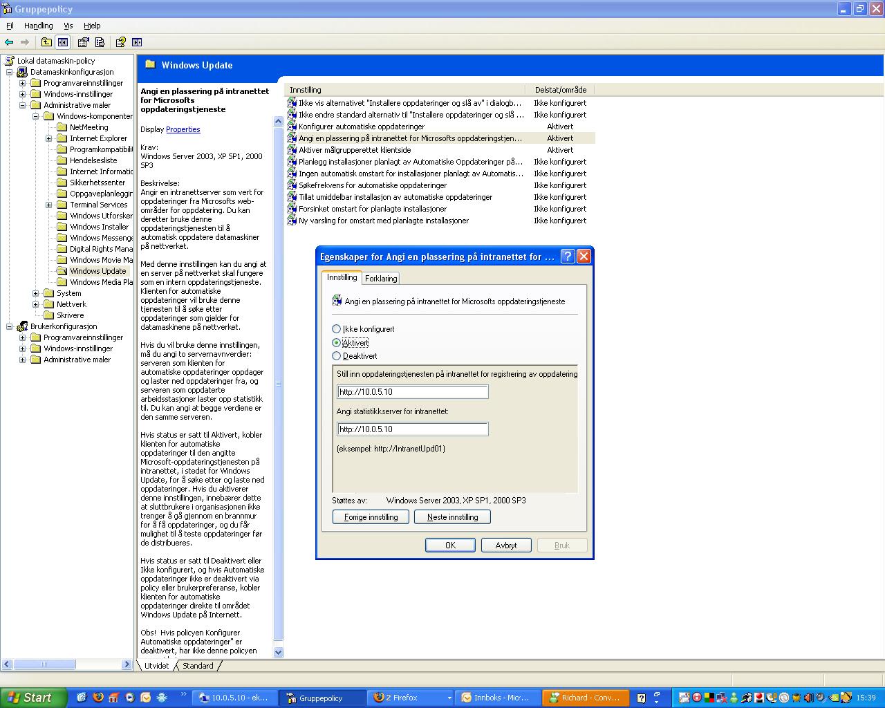This screenshot has width=885, height=708.
Task: Expand the Internet Explorer tree node
Action: pyautogui.click(x=48, y=138)
